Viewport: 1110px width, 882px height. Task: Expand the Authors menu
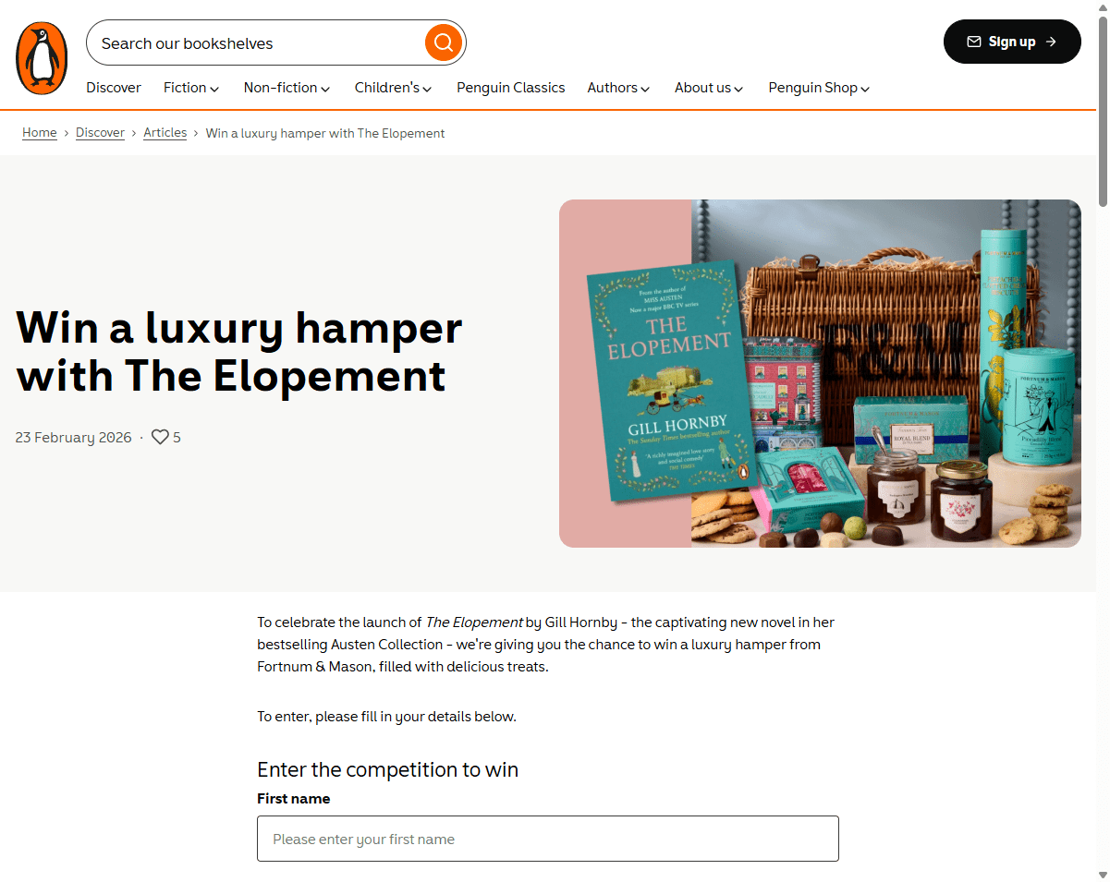(x=618, y=88)
